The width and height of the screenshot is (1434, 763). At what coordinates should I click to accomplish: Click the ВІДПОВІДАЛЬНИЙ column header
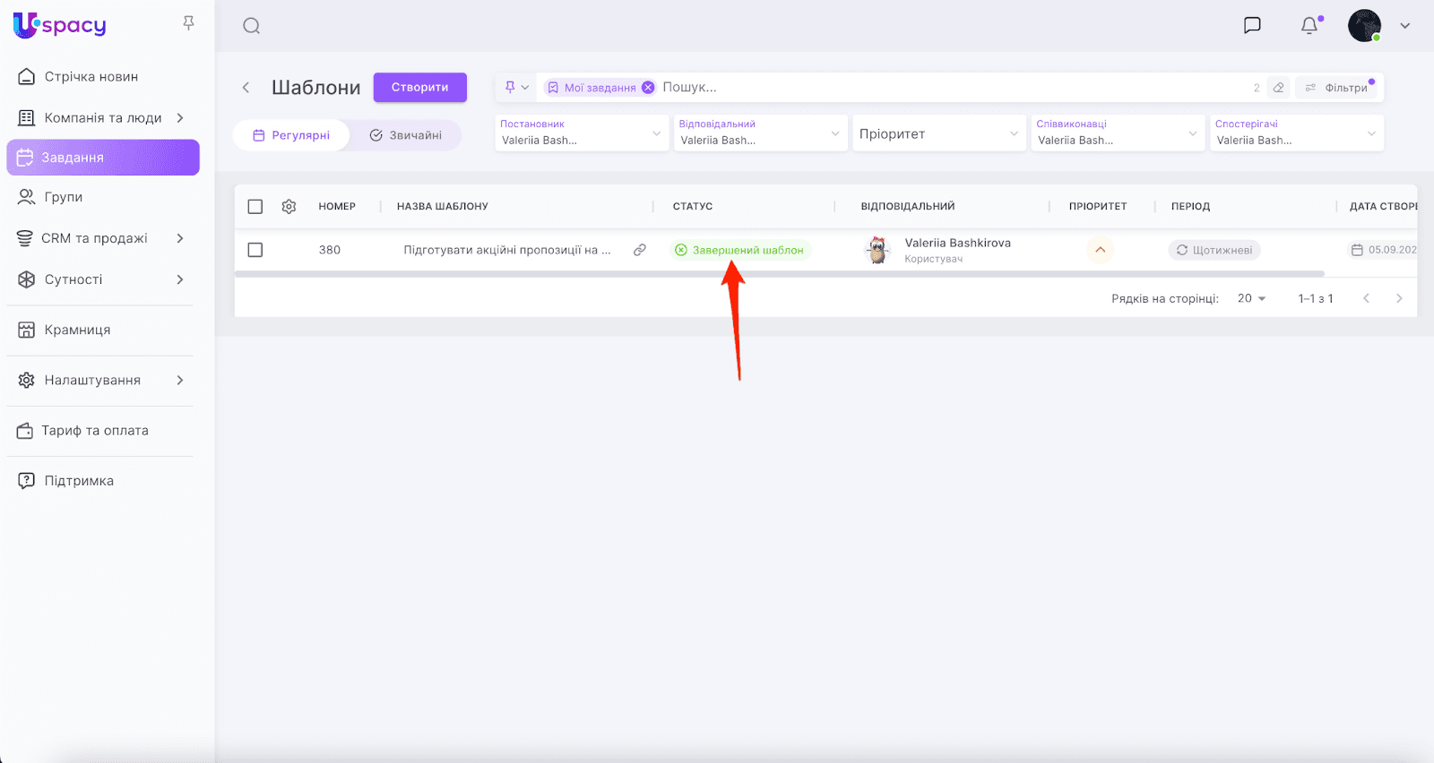(908, 207)
